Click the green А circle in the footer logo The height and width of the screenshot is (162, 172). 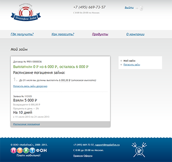[x=26, y=150]
